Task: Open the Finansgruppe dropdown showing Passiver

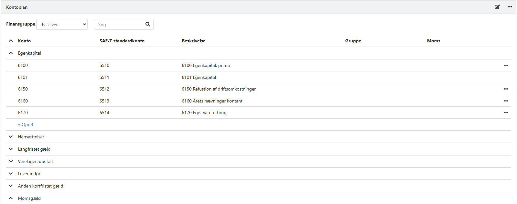Action: (62, 25)
